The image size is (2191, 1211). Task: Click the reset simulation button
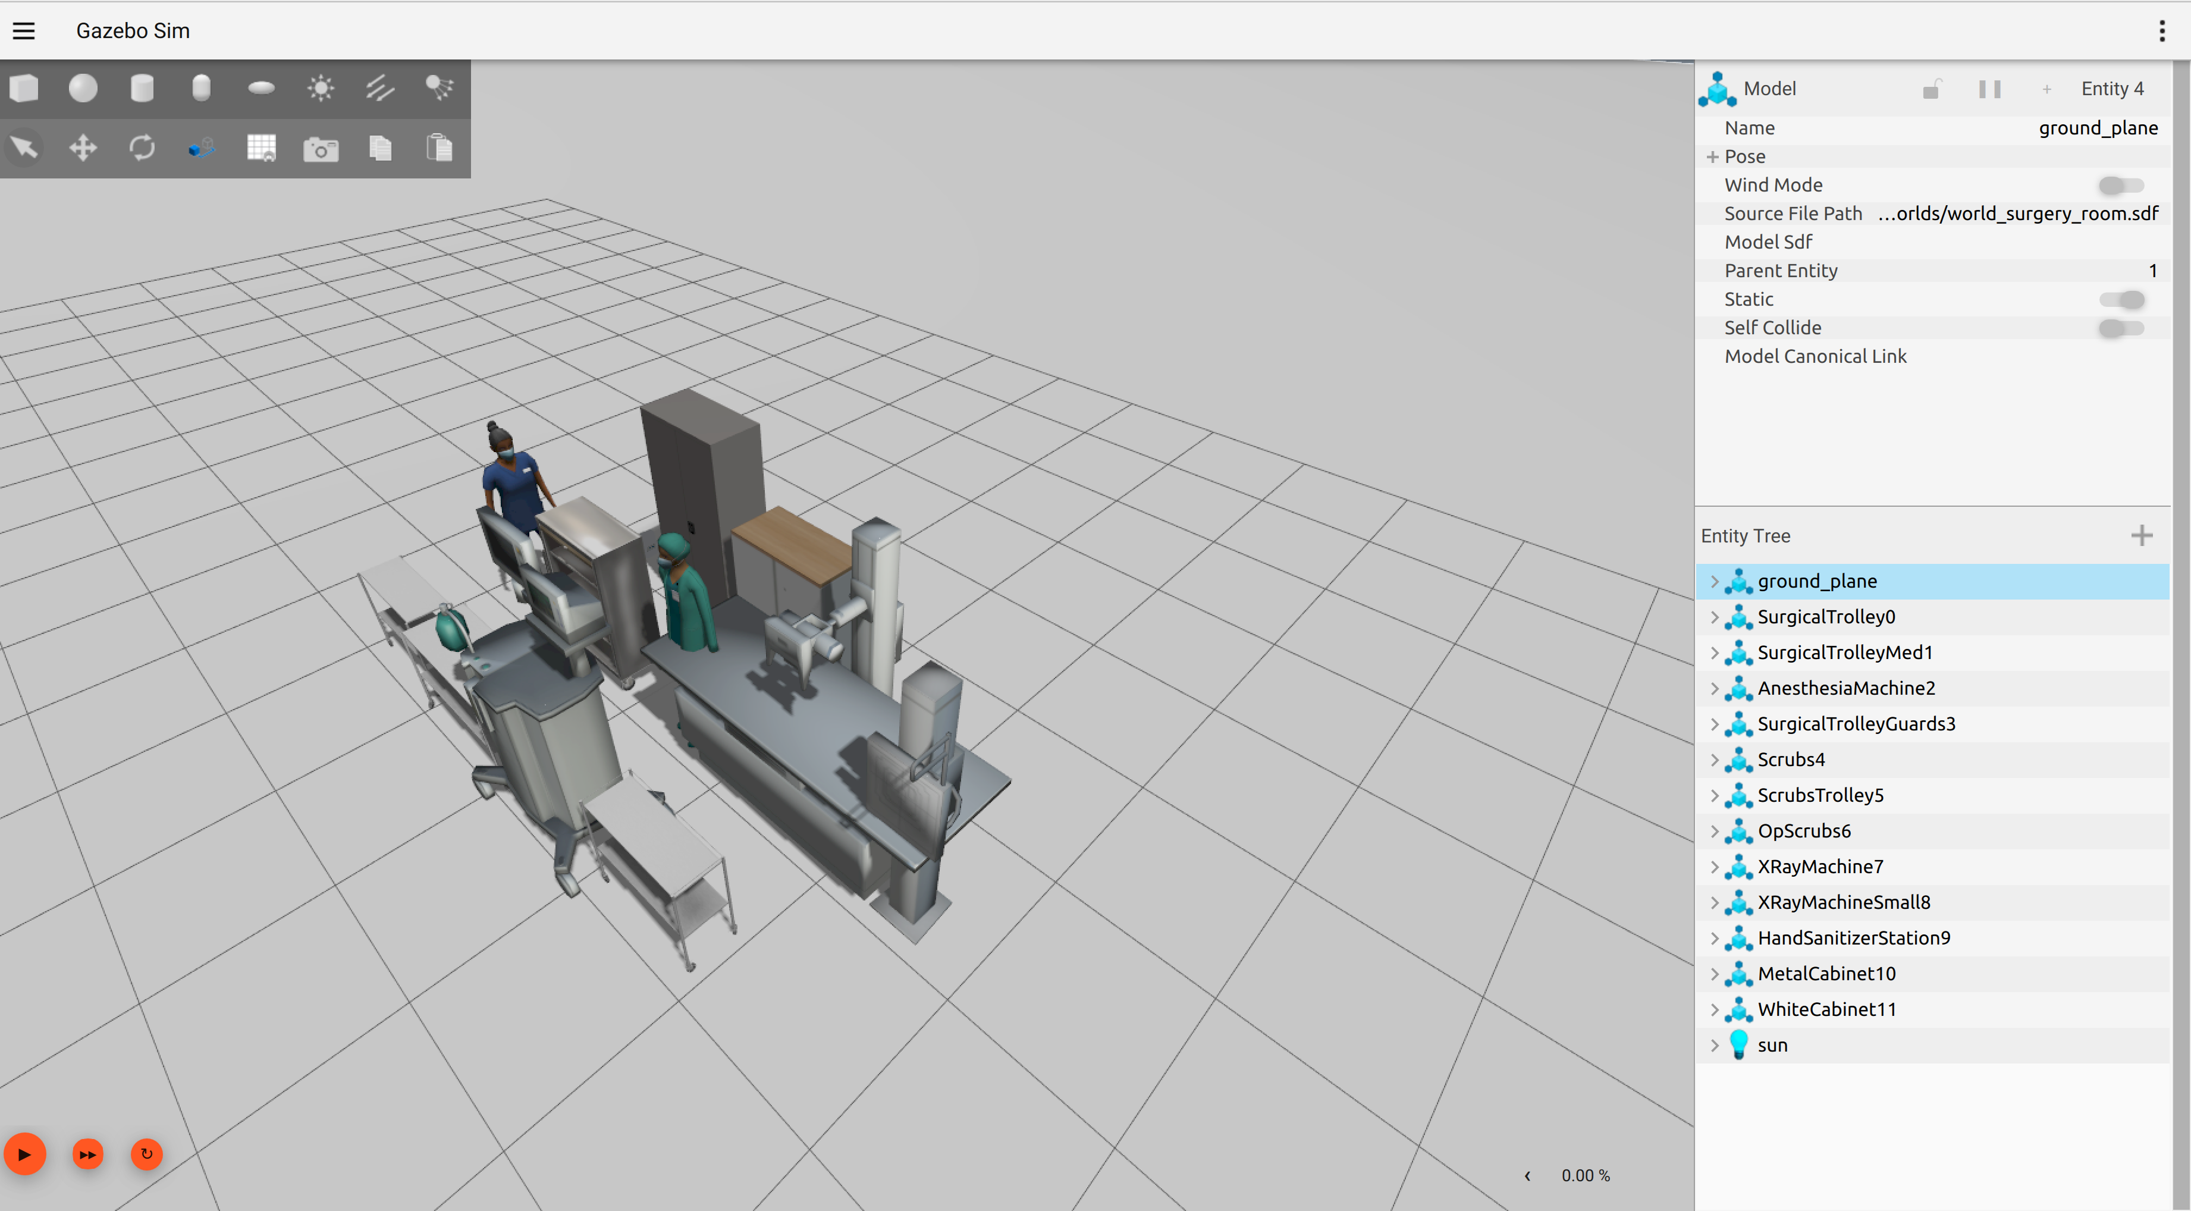pos(146,1154)
